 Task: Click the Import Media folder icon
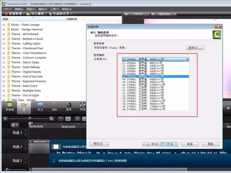(28, 14)
